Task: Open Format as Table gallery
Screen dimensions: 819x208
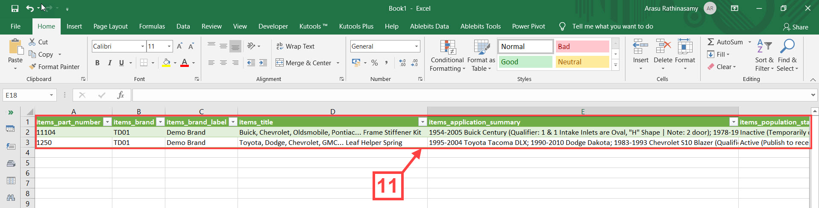Action: [481, 56]
